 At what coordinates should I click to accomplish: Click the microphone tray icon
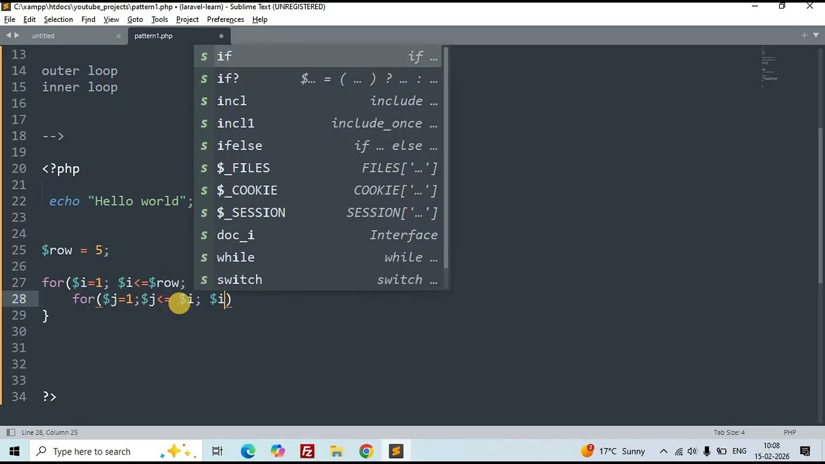pyautogui.click(x=707, y=451)
